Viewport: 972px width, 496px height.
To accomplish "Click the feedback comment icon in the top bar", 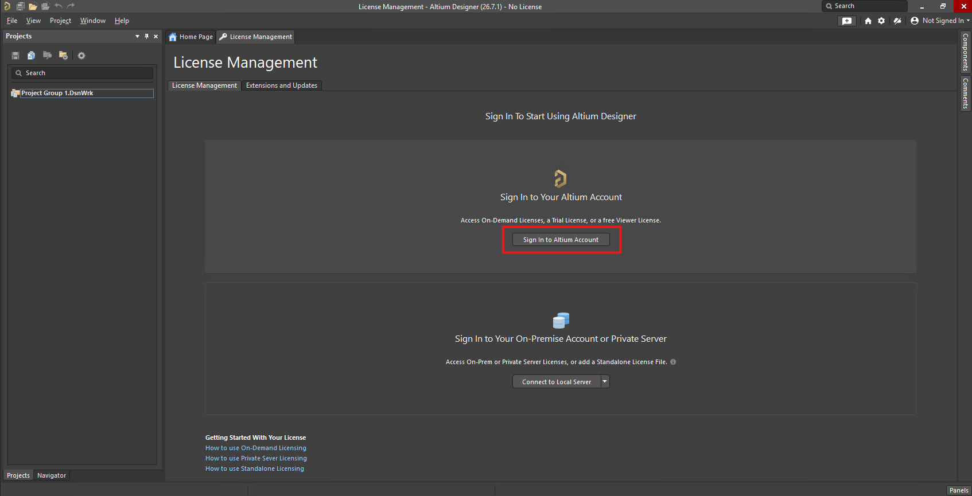I will point(847,21).
